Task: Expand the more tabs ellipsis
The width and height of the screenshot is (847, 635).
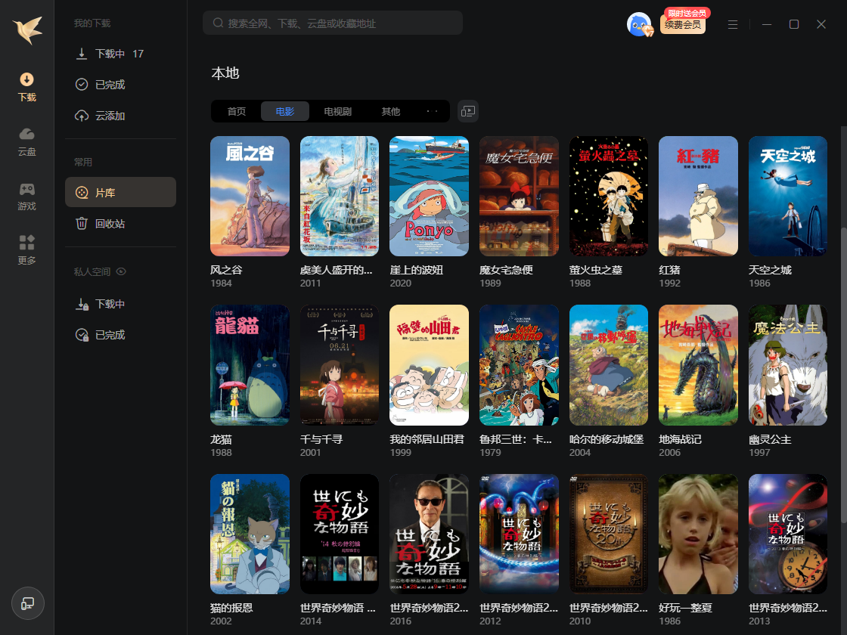Action: (432, 111)
